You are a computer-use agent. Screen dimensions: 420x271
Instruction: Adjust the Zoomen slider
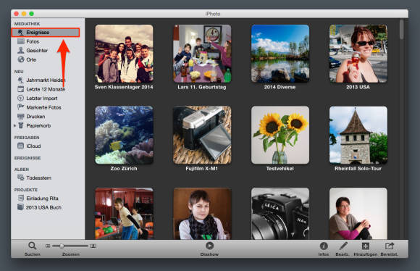tap(70, 246)
